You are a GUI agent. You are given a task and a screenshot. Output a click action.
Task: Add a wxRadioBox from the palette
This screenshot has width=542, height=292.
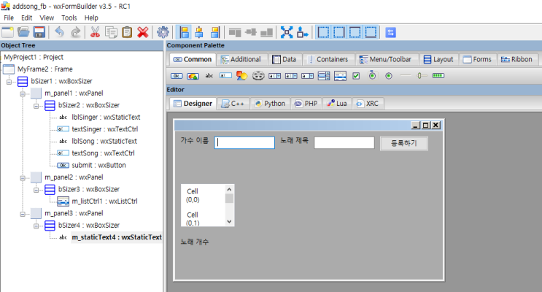[x=372, y=75]
